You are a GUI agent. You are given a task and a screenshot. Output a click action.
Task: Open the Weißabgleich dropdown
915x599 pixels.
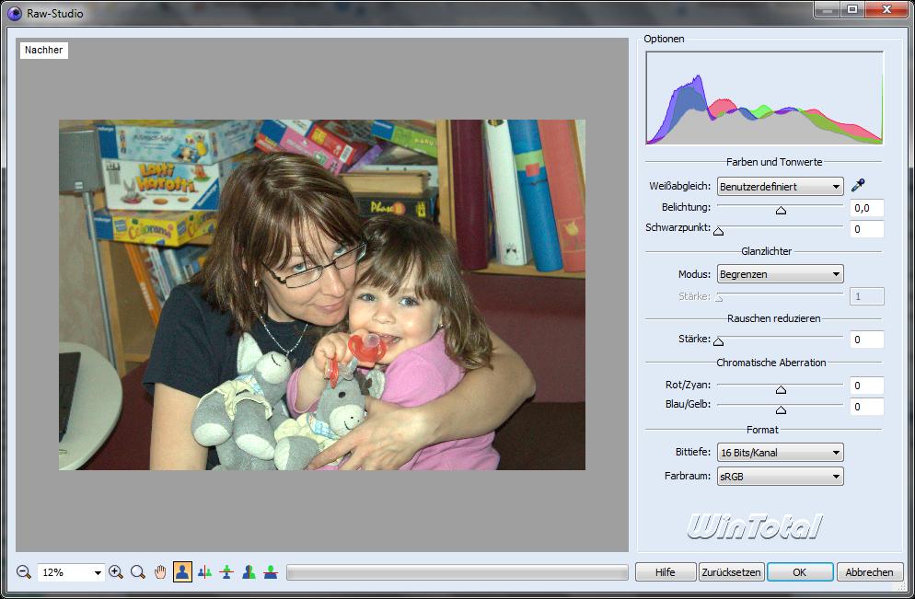(781, 187)
